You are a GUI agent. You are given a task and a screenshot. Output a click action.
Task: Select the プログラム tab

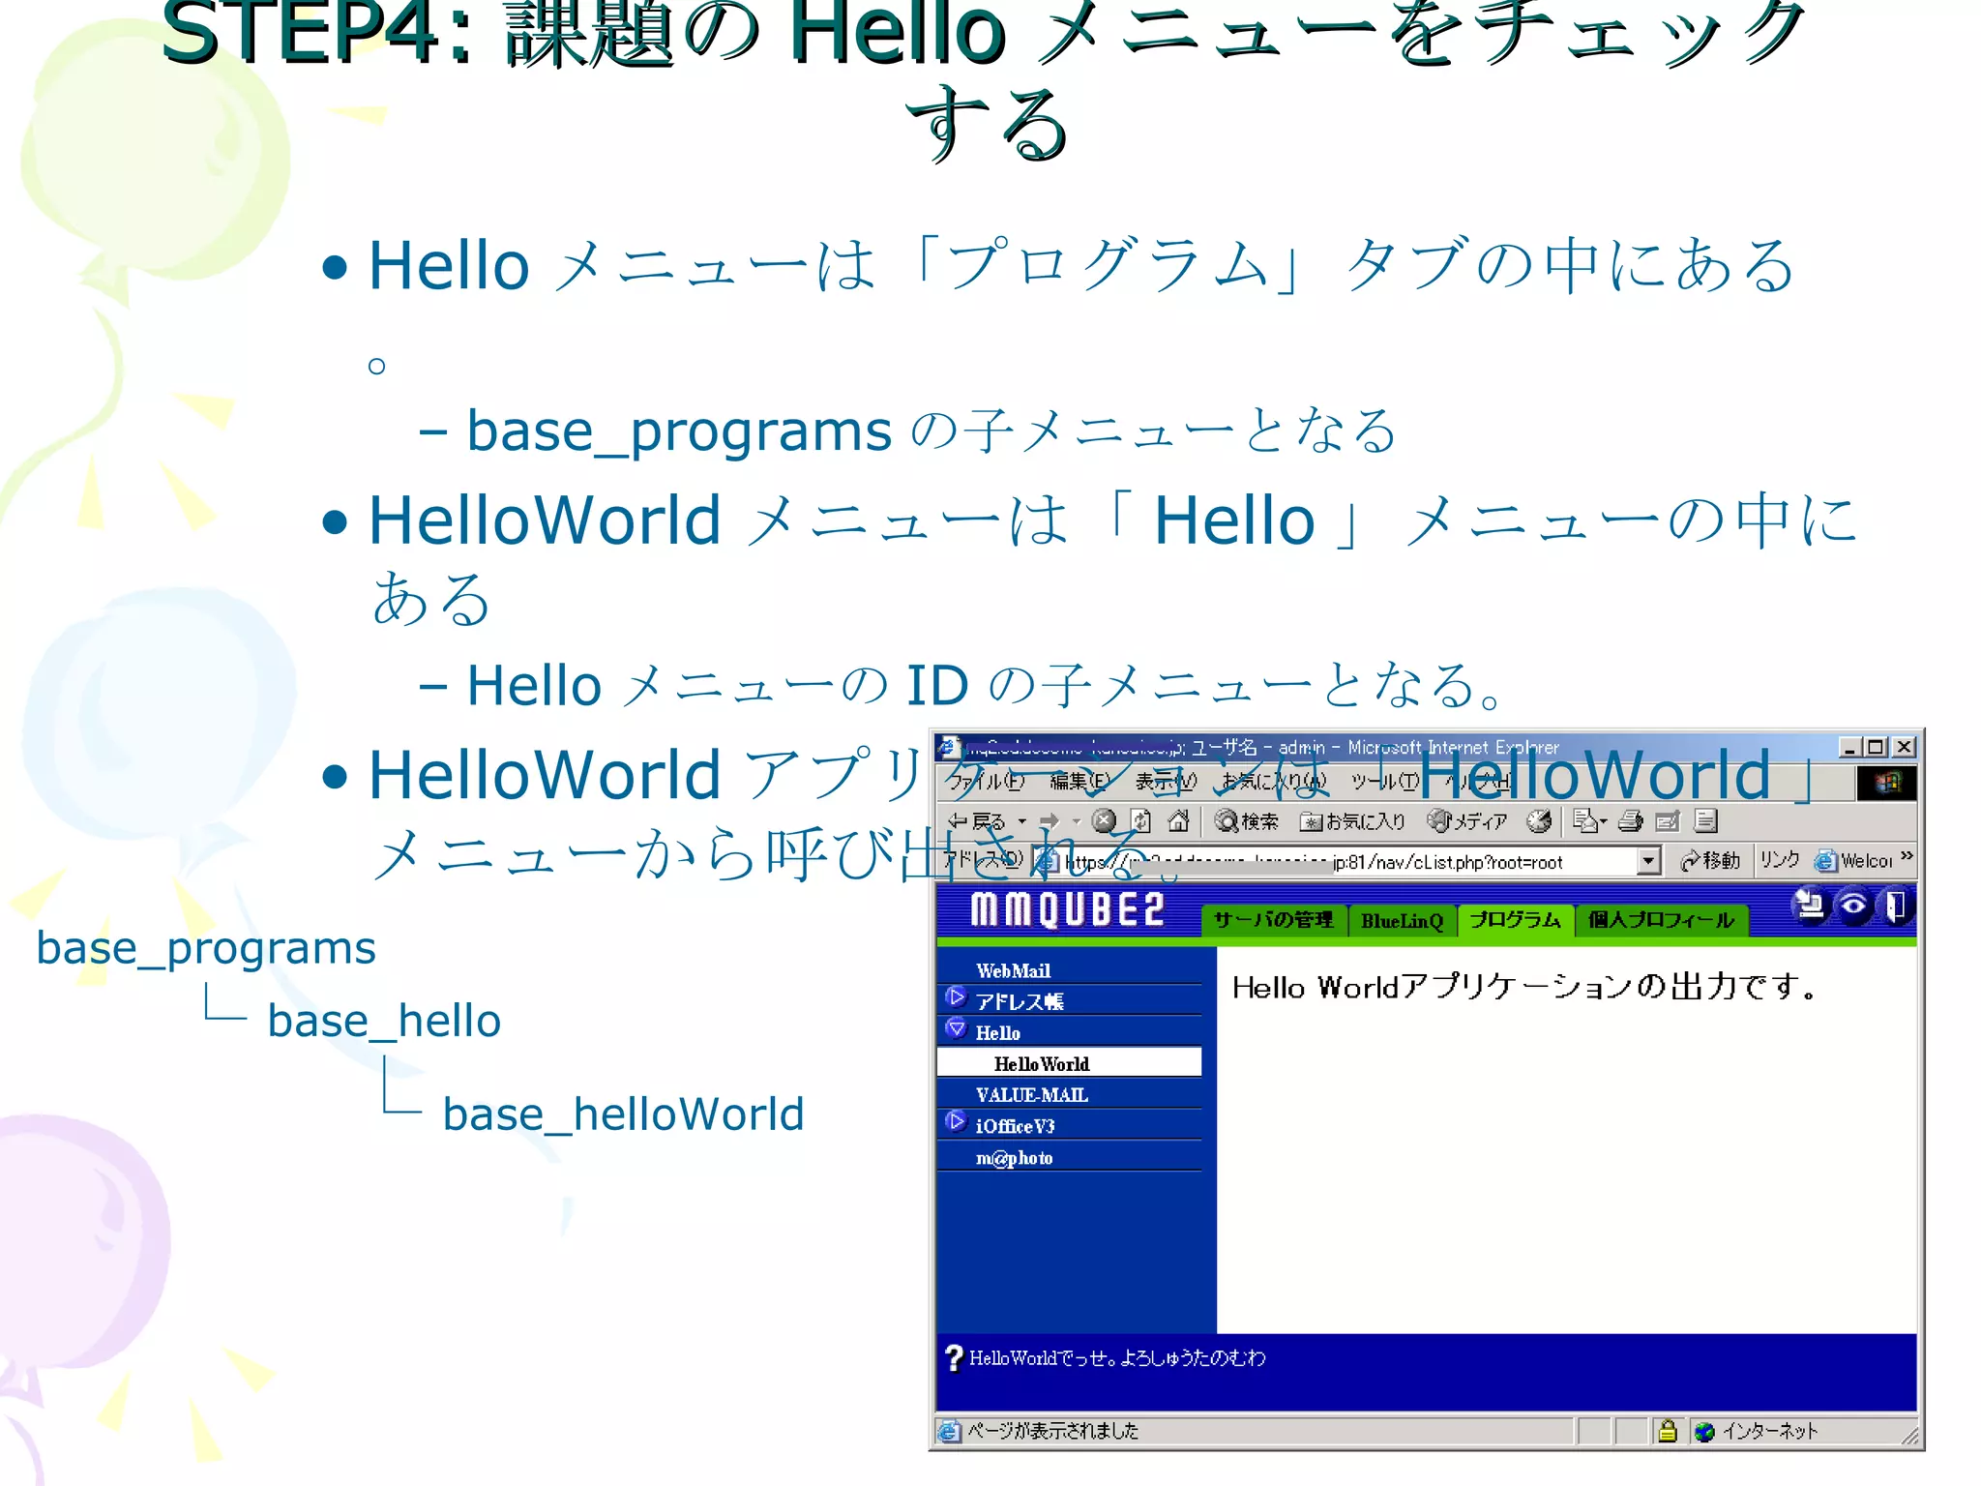[1515, 919]
